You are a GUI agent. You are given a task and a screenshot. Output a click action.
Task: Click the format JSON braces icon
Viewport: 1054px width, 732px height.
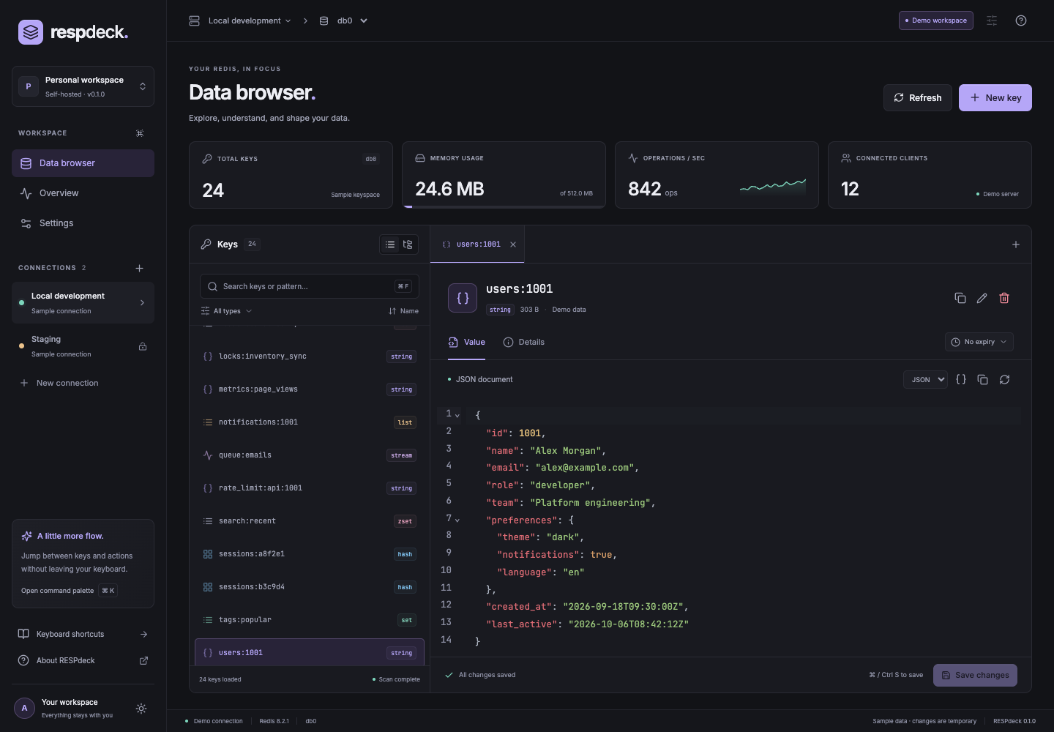(961, 379)
